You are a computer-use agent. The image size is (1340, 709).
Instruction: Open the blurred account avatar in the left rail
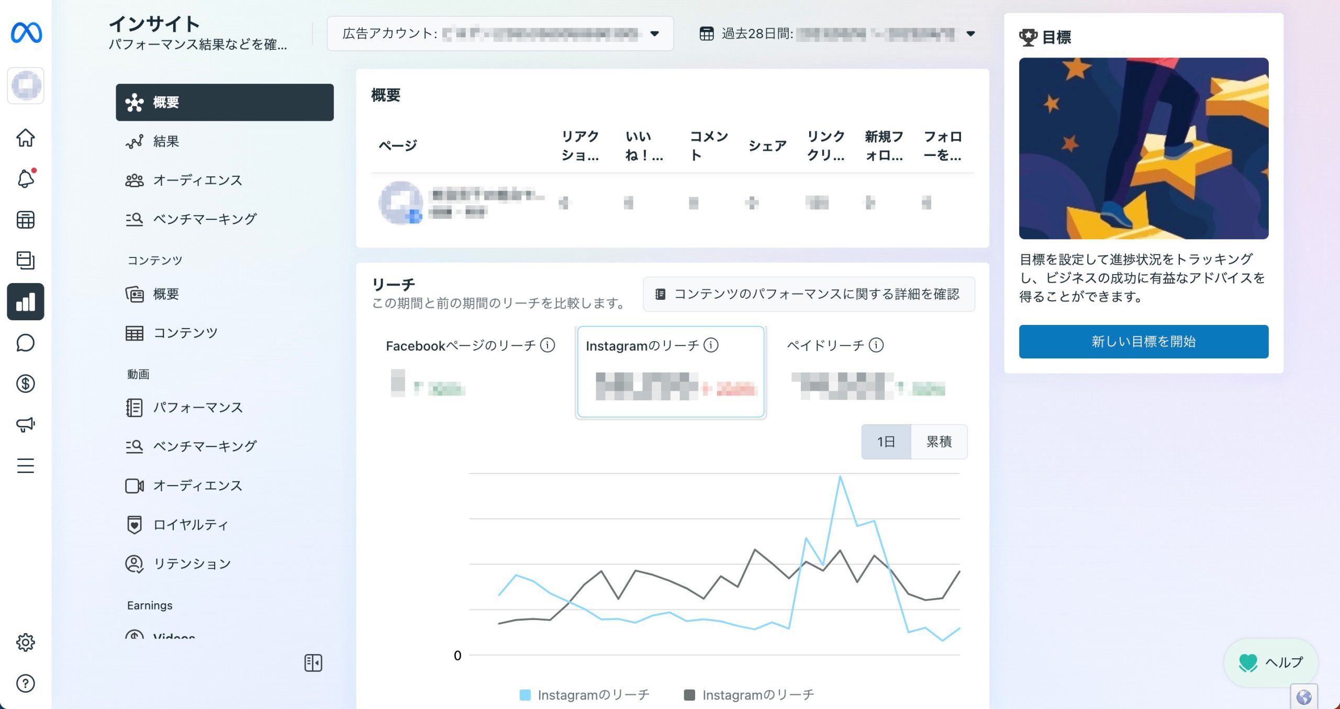tap(26, 85)
